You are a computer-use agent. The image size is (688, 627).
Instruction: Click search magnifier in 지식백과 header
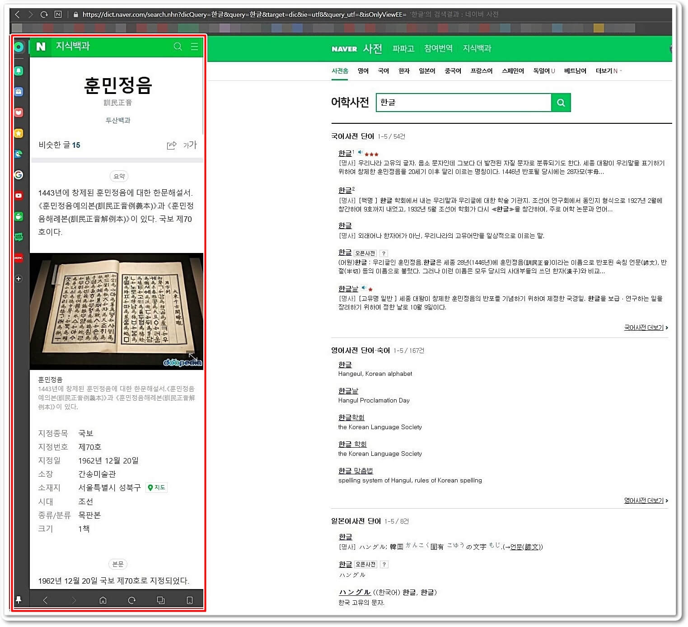178,47
